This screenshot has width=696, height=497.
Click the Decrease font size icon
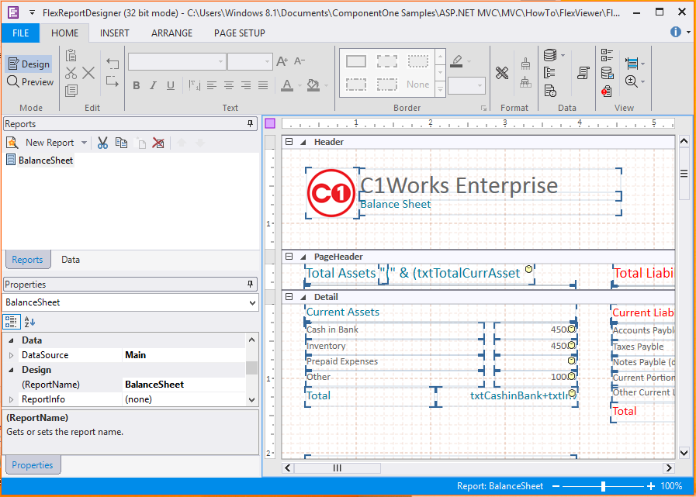(x=300, y=61)
